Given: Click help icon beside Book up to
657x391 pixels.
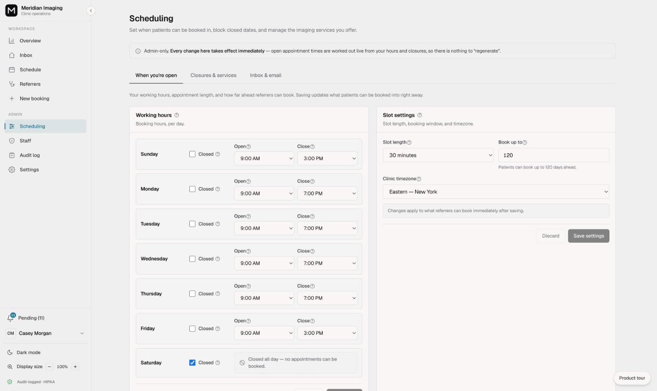Looking at the screenshot, I should 524,142.
